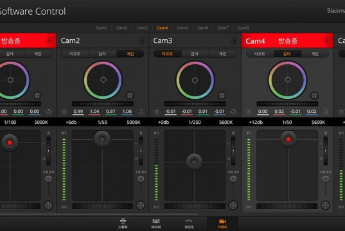Click the Cam3 1/250 shutter value

[x=195, y=122]
